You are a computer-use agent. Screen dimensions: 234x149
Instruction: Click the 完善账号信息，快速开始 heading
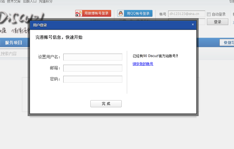point(59,37)
